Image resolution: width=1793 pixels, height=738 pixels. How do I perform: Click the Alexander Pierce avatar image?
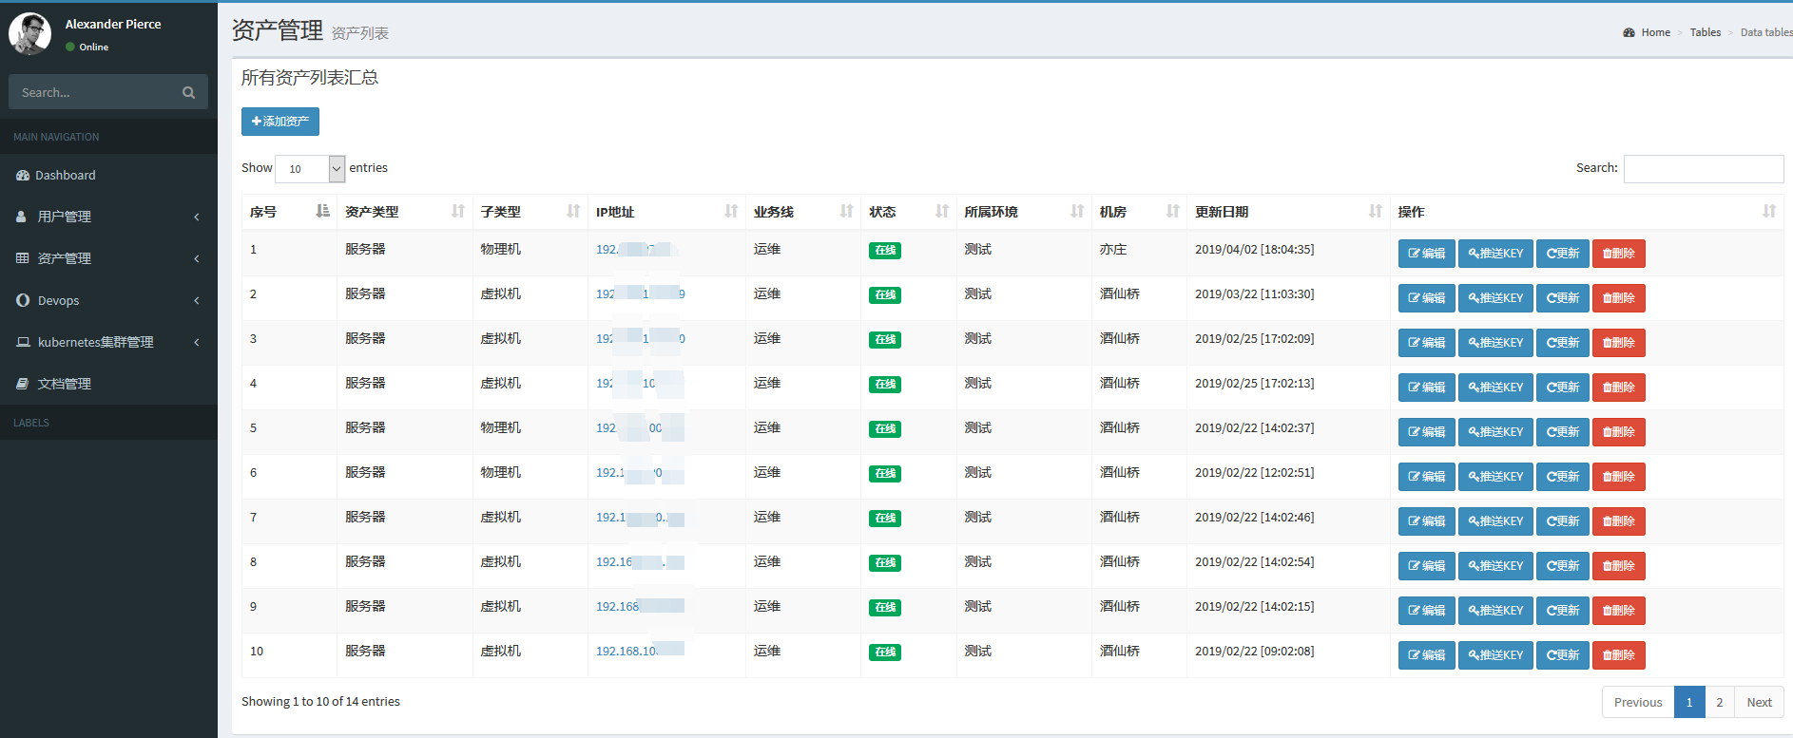30,33
